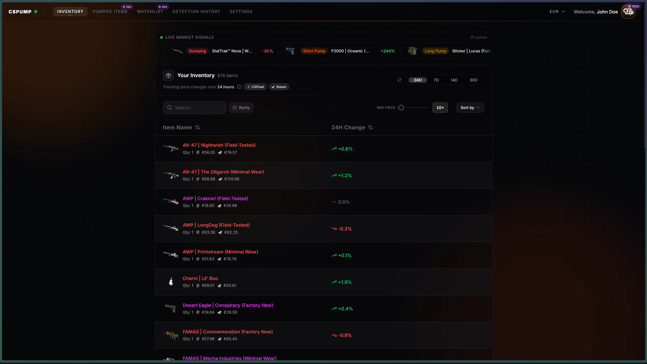Focus the Search input field
The image size is (647, 364).
click(x=194, y=108)
